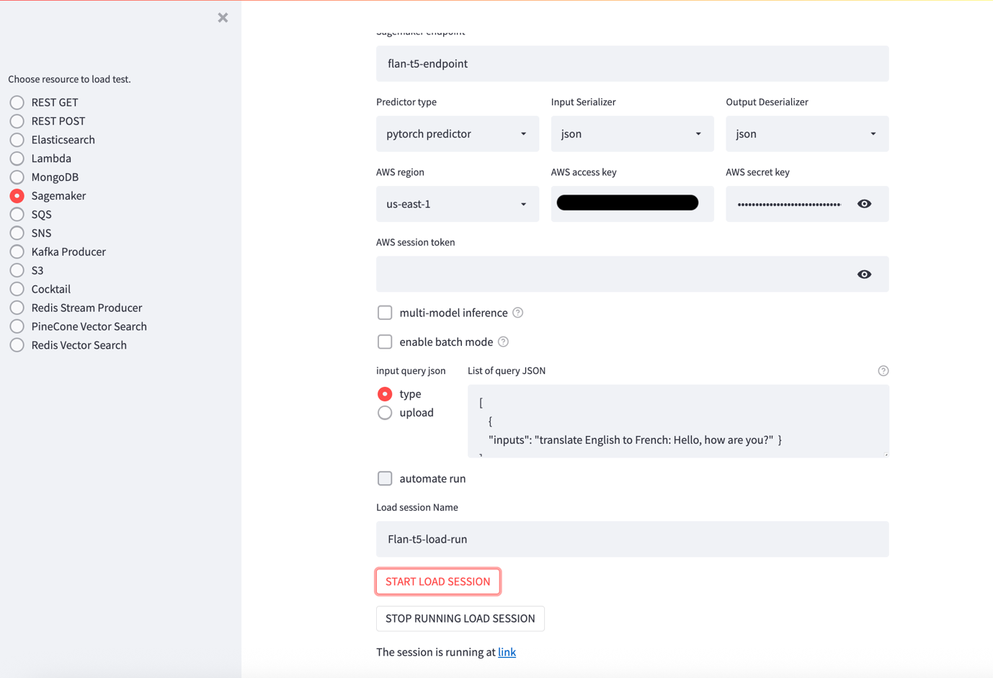
Task: Open the Input Serializer dropdown
Action: (x=632, y=133)
